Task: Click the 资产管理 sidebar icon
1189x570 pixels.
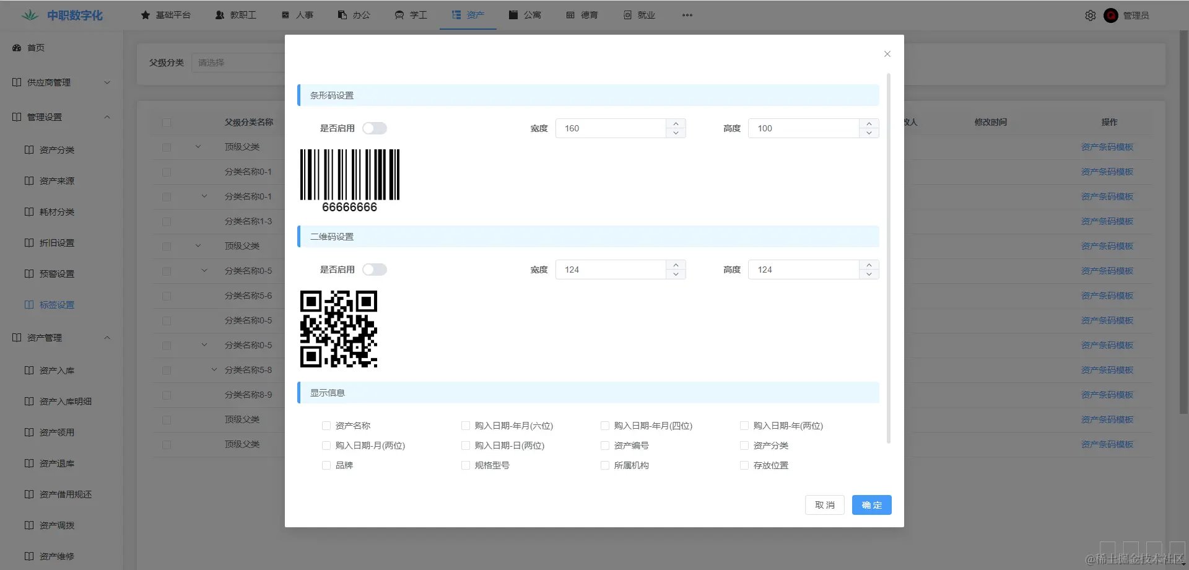Action: (x=17, y=338)
